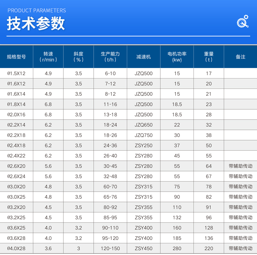
Task: Select the 备注 column header
Action: pyautogui.click(x=240, y=57)
